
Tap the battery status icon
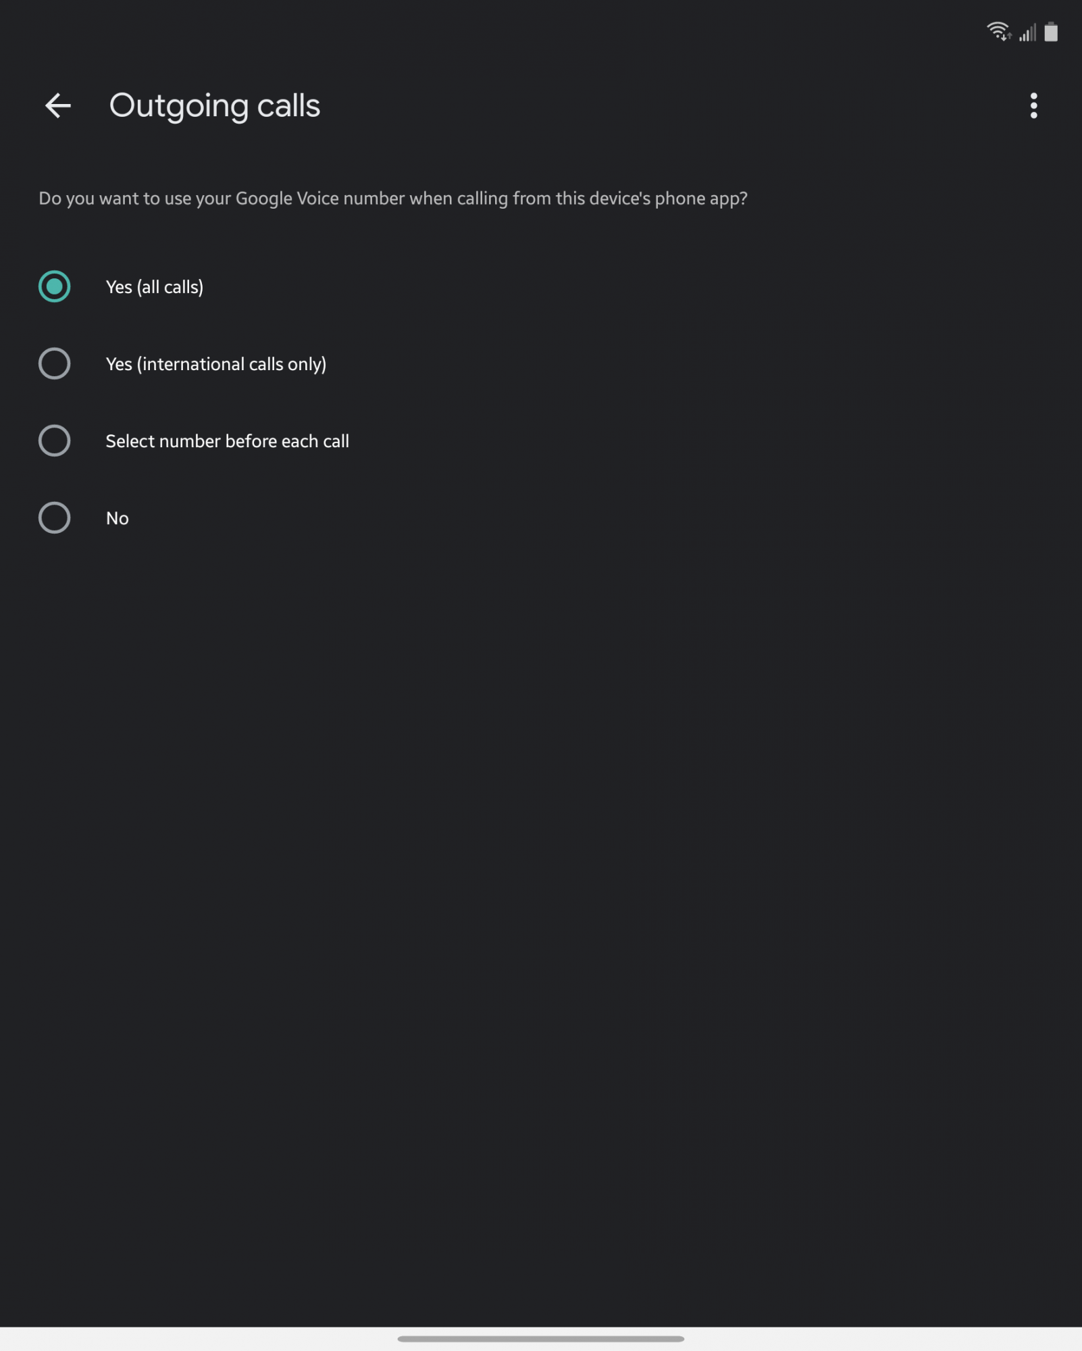[x=1051, y=32]
